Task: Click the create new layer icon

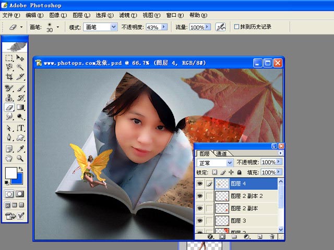Action: pos(259,236)
